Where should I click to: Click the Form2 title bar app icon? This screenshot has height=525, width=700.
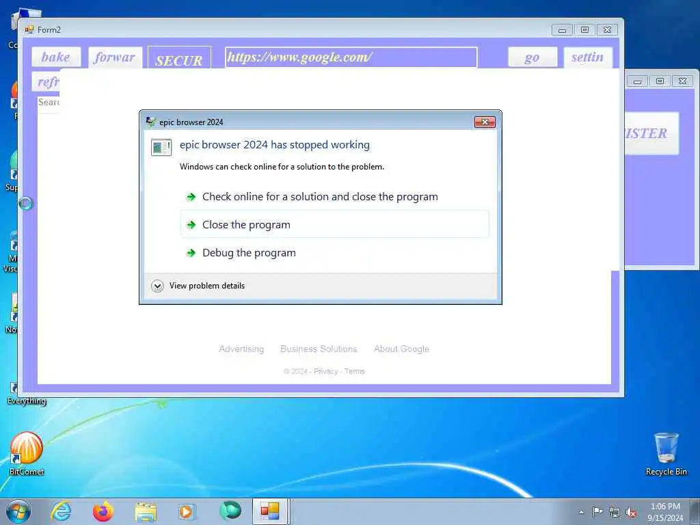(29, 30)
